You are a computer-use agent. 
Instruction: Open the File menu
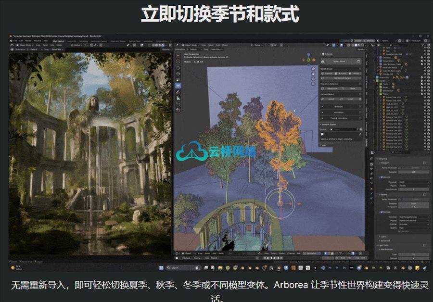point(15,41)
